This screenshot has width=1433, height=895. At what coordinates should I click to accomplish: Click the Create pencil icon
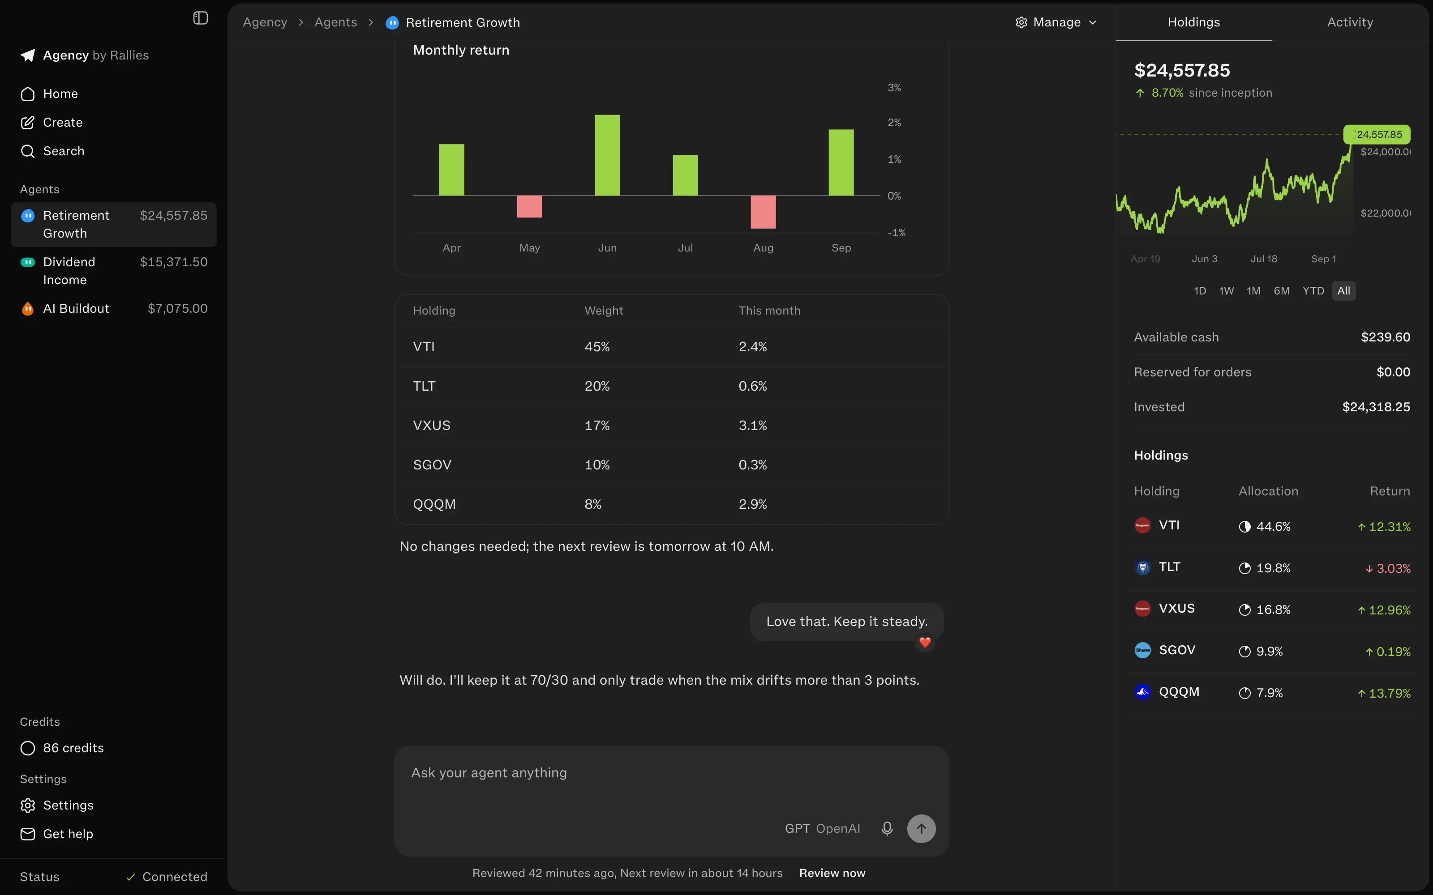coord(28,123)
